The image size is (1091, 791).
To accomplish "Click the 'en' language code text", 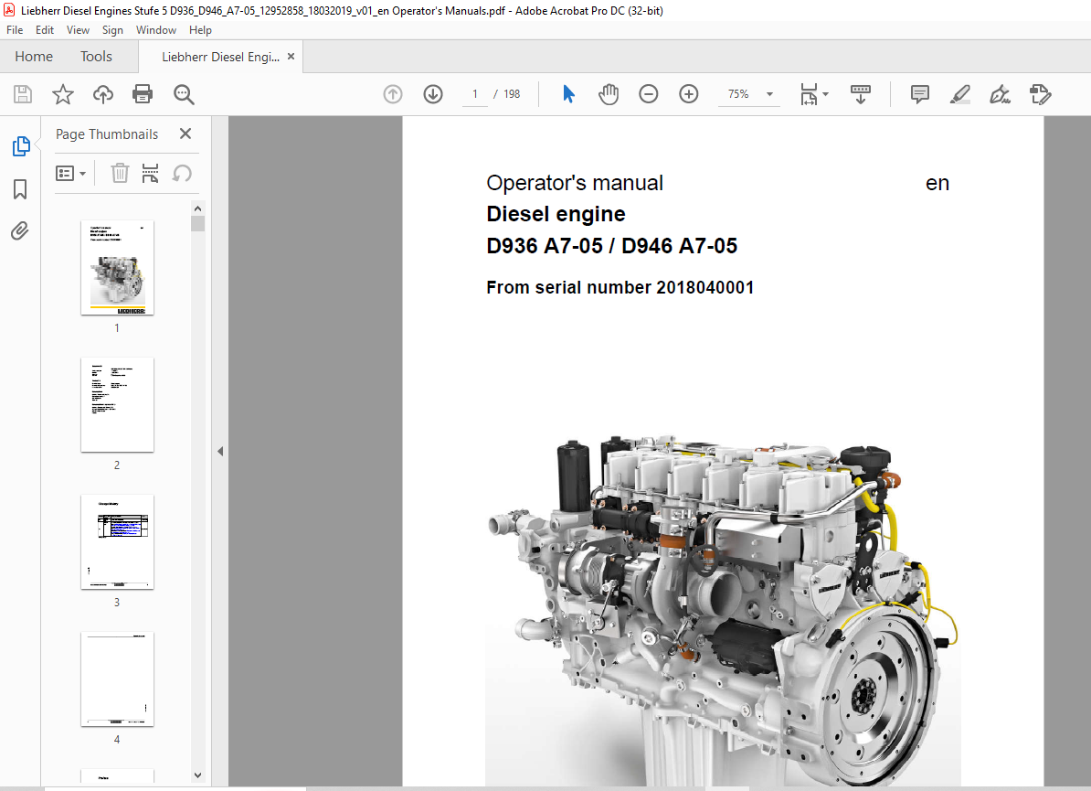I will [937, 183].
